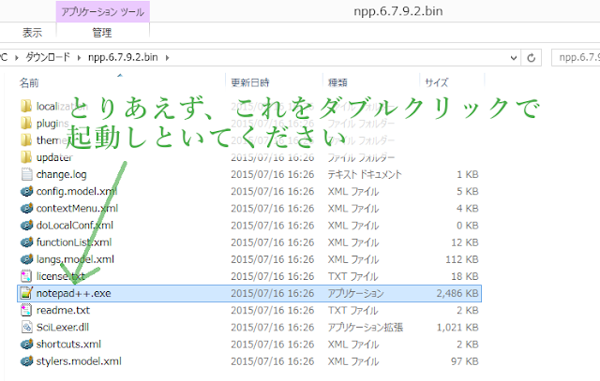The height and width of the screenshot is (381, 600).
Task: Select the file name change.log
Action: click(61, 174)
